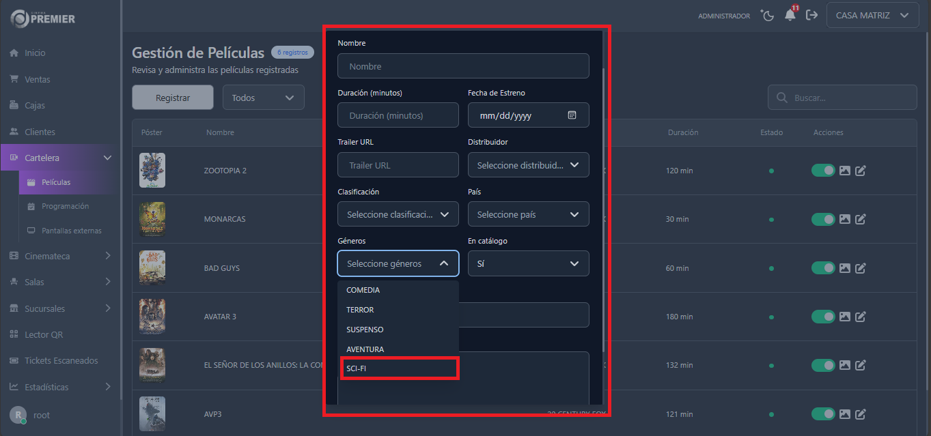Image resolution: width=931 pixels, height=436 pixels.
Task: Toggle the AVP3 active switch
Action: click(x=823, y=414)
